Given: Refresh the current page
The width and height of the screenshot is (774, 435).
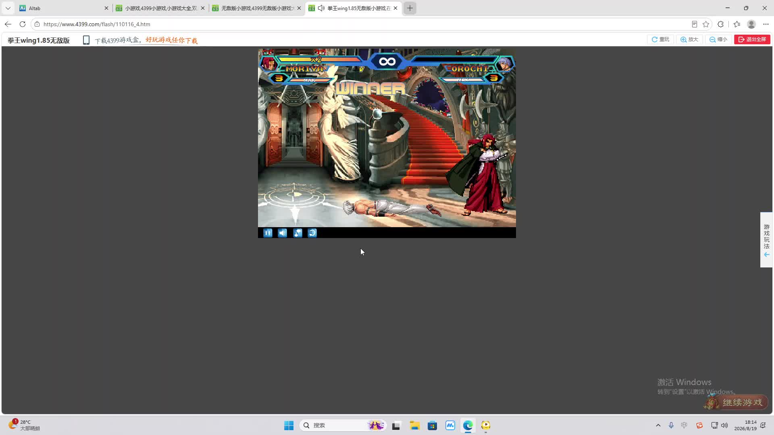Looking at the screenshot, I should (x=23, y=24).
